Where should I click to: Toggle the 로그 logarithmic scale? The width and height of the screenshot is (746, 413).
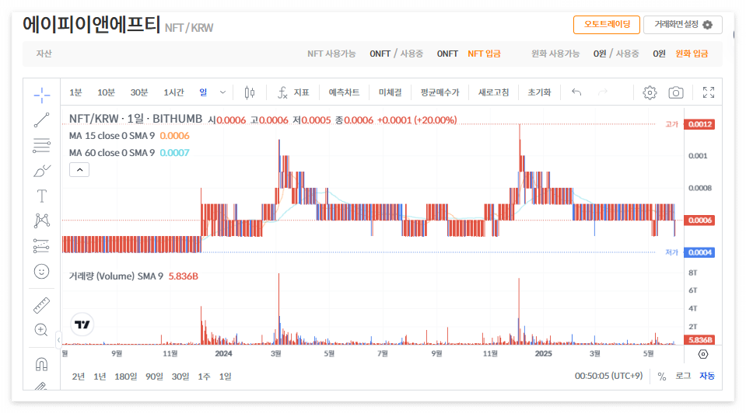[683, 376]
